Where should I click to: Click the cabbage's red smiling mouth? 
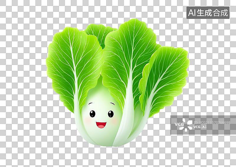tap(101, 125)
